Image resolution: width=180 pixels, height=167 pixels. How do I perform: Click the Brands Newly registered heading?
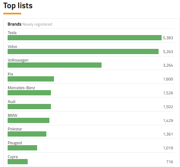click(x=30, y=24)
